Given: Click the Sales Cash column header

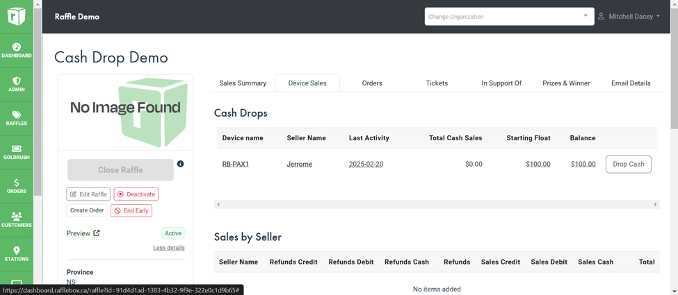Looking at the screenshot, I should [x=596, y=262].
